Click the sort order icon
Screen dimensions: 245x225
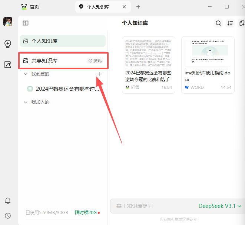[x=230, y=23]
